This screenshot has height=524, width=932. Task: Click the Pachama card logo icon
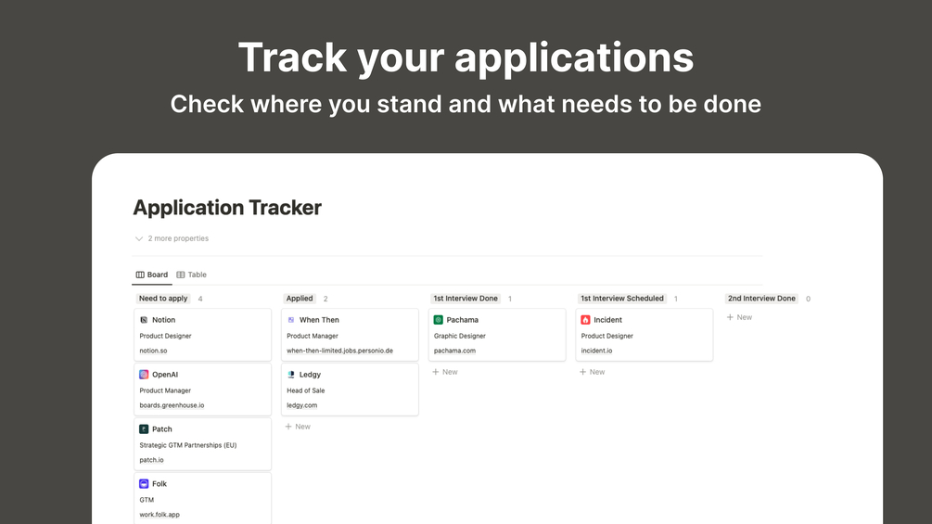click(438, 320)
